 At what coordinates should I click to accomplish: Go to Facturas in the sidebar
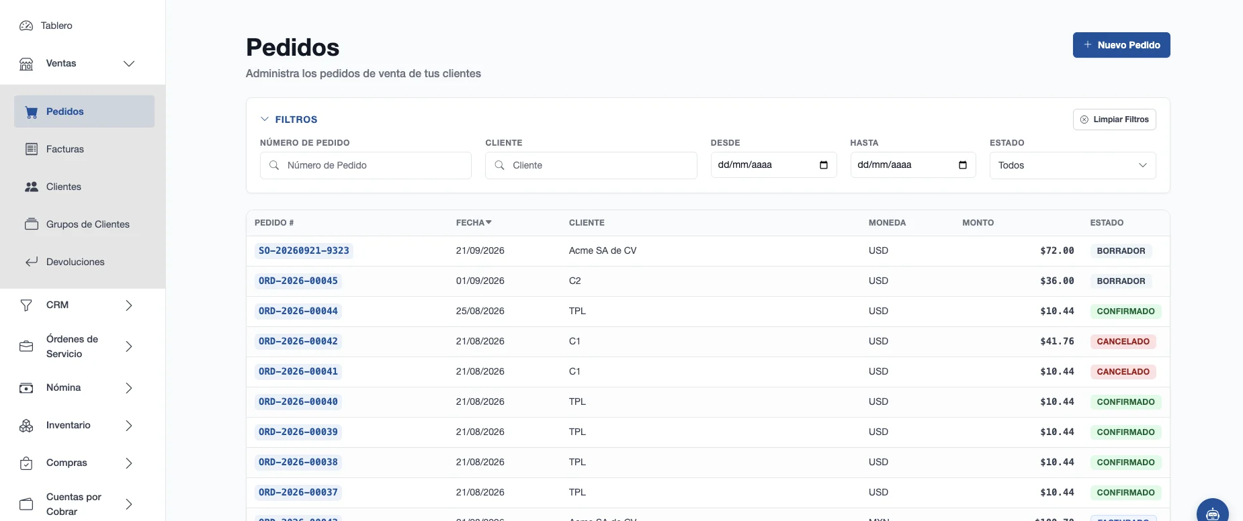pos(84,149)
